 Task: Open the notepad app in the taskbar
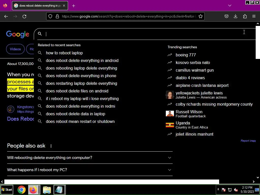click(x=59, y=190)
